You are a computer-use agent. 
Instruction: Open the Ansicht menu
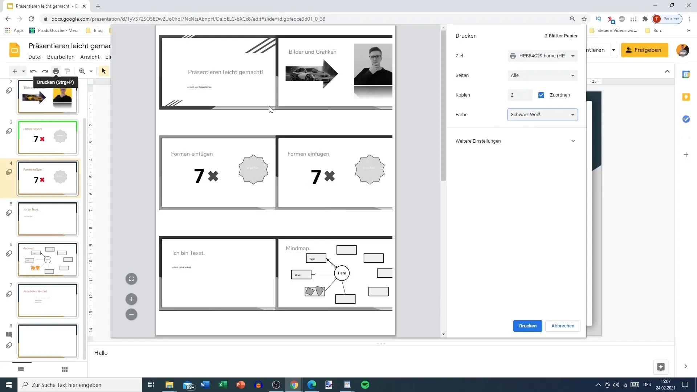pos(90,57)
